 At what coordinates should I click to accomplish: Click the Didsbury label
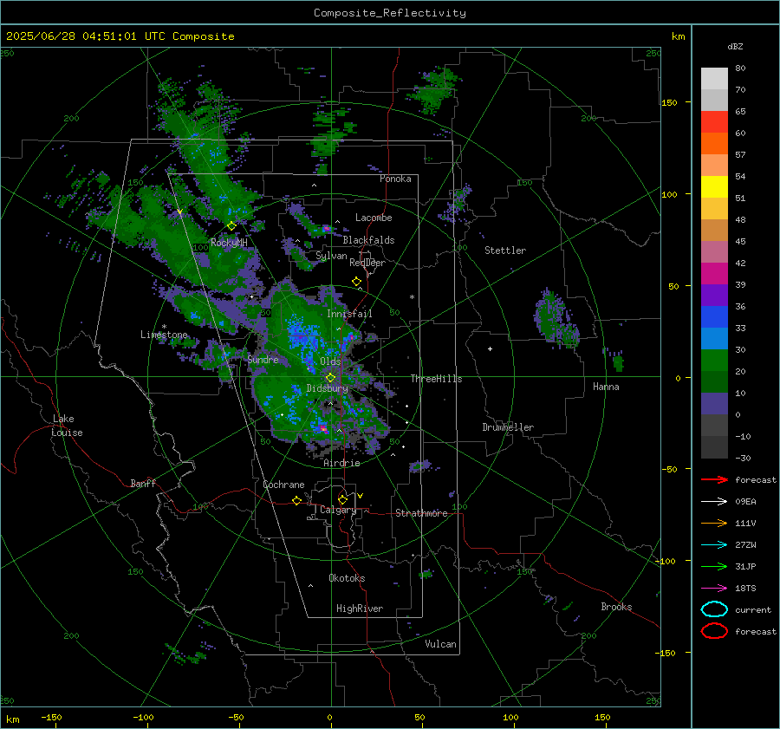[x=327, y=388]
